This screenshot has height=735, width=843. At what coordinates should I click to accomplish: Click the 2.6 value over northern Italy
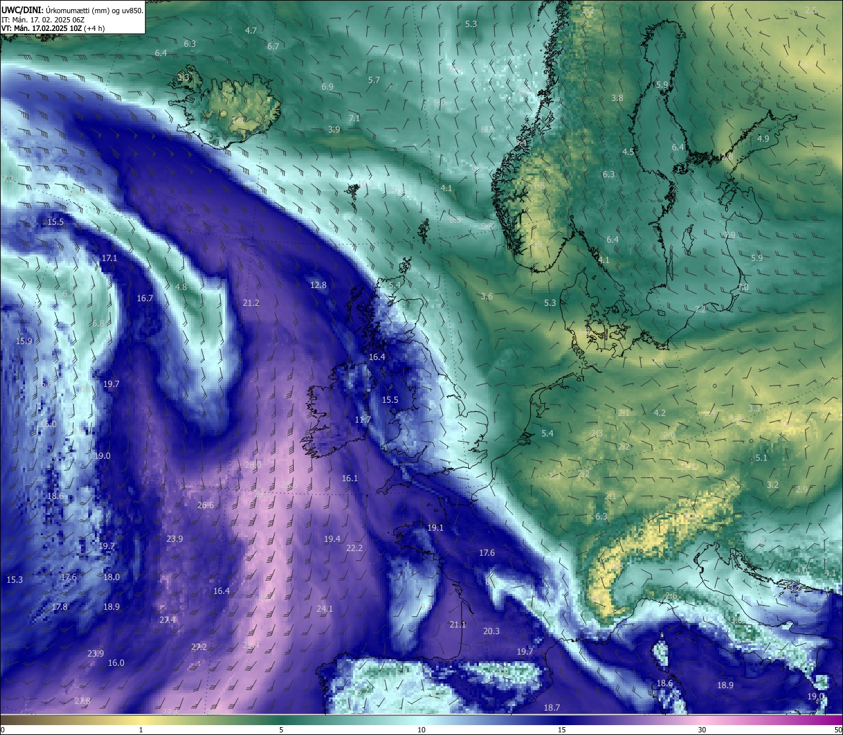point(671,597)
